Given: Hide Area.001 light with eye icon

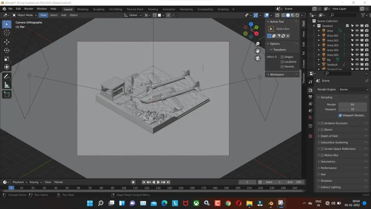Looking at the screenshot, I should (x=357, y=36).
